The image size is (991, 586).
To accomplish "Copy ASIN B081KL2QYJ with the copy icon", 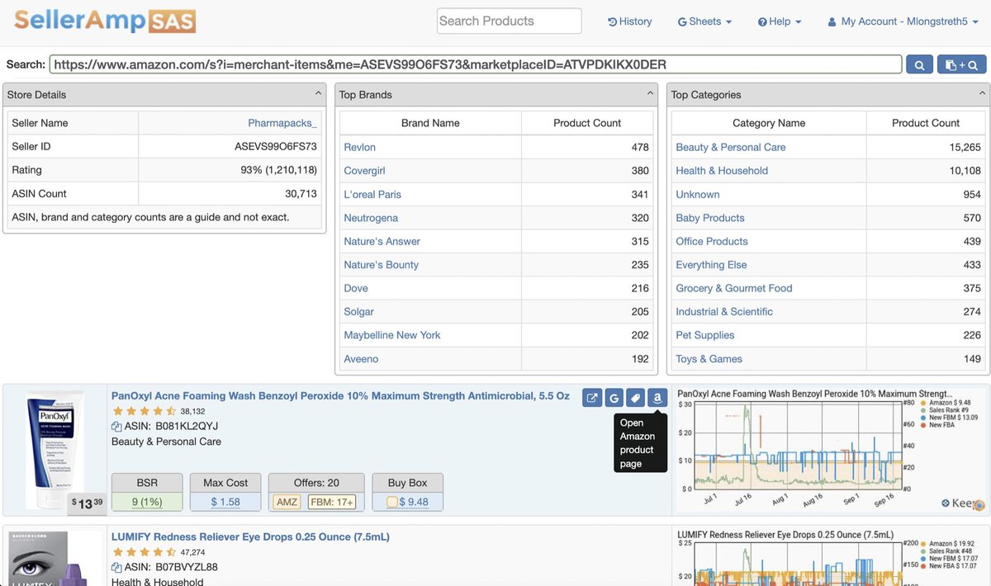I will tap(116, 427).
